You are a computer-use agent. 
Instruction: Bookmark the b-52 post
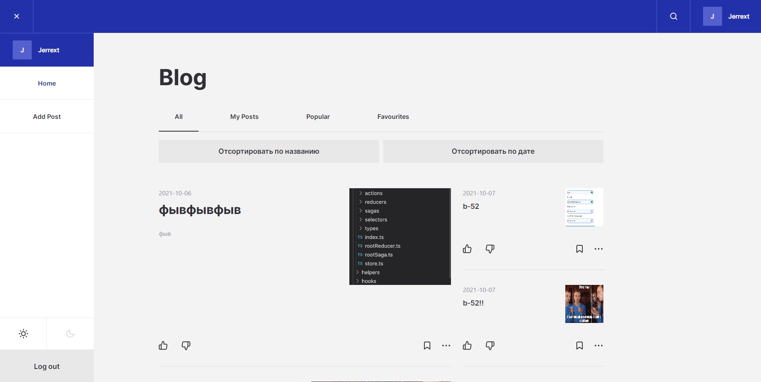580,249
